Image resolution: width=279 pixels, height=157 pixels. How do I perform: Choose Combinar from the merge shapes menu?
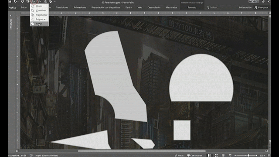coord(39,10)
